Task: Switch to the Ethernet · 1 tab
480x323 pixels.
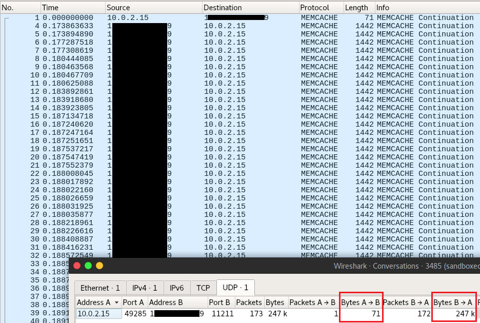Action: [100, 288]
